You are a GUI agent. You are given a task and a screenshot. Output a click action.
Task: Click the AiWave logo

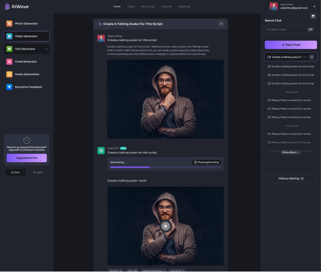click(x=17, y=6)
